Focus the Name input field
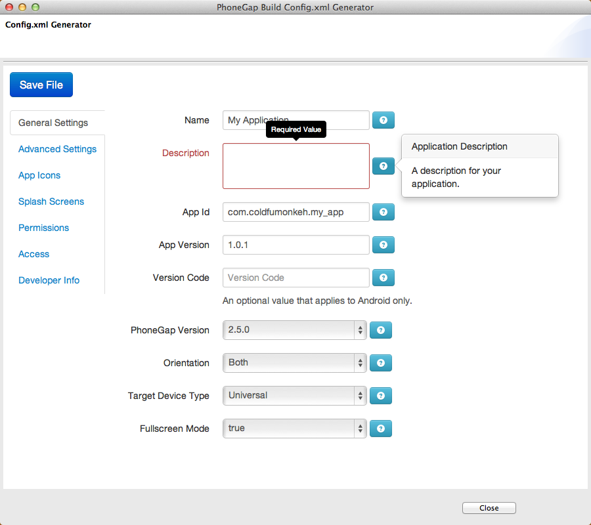The height and width of the screenshot is (525, 591). tap(296, 120)
